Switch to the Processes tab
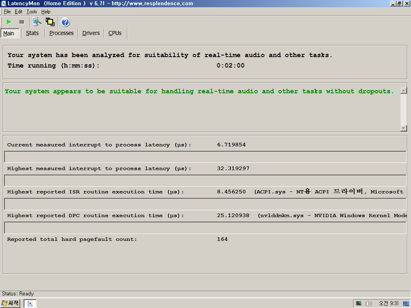 [x=61, y=33]
